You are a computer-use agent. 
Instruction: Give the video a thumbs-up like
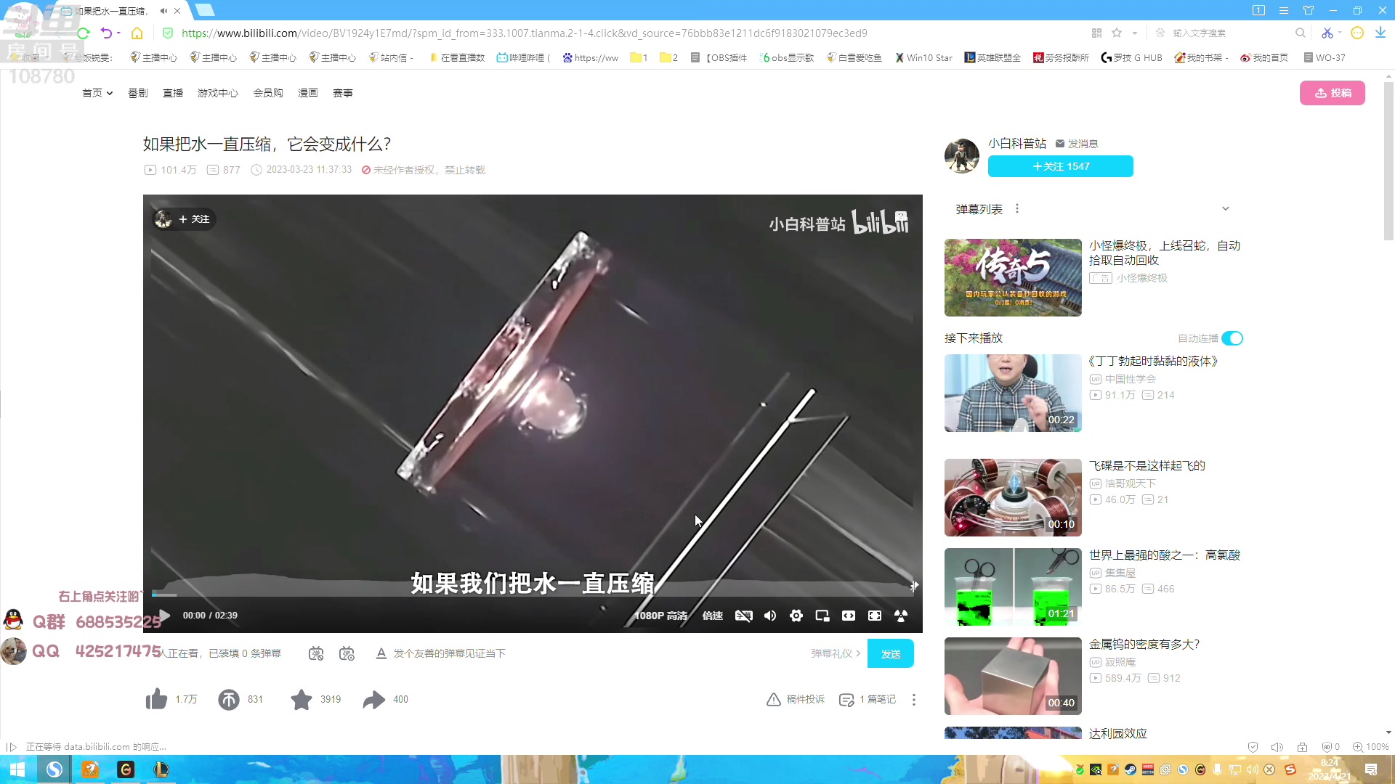click(156, 699)
